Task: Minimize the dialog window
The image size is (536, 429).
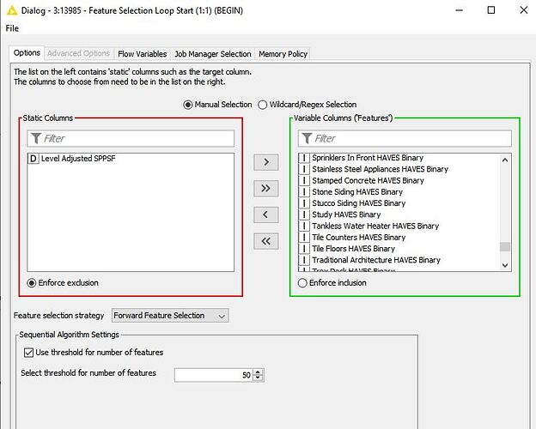Action: pos(459,10)
